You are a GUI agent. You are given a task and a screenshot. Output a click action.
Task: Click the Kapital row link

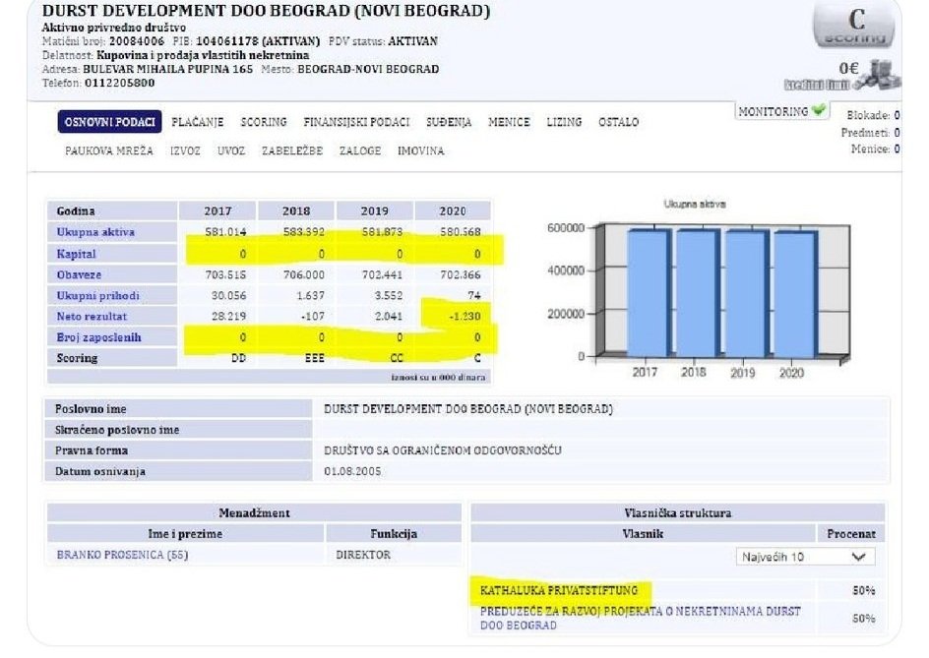76,254
